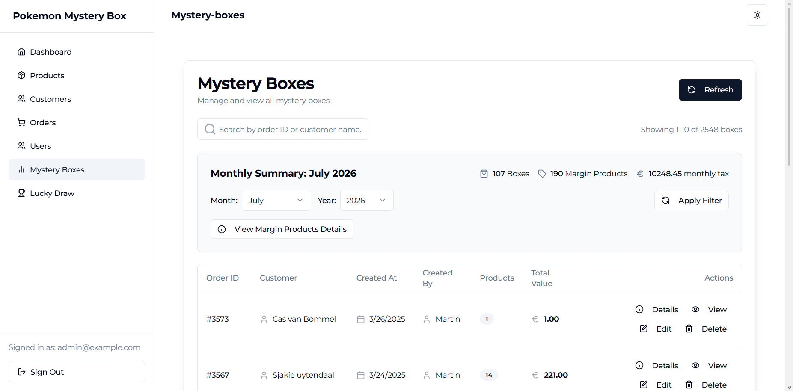793x391 pixels.
Task: Click the Order ID column header
Action: point(223,278)
